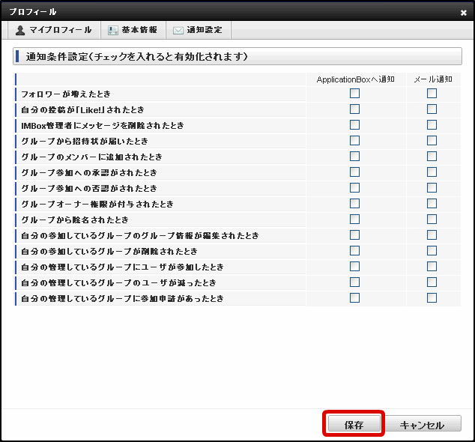Enable ApplicationBox notification for フォロワーが増えたとき
475x442 pixels.
tap(354, 94)
